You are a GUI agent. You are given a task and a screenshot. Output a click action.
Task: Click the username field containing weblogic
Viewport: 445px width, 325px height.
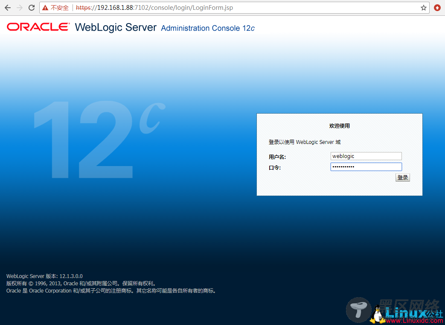[366, 156]
